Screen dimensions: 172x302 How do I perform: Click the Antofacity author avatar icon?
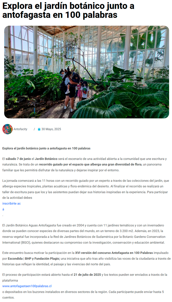pyautogui.click(x=7, y=129)
